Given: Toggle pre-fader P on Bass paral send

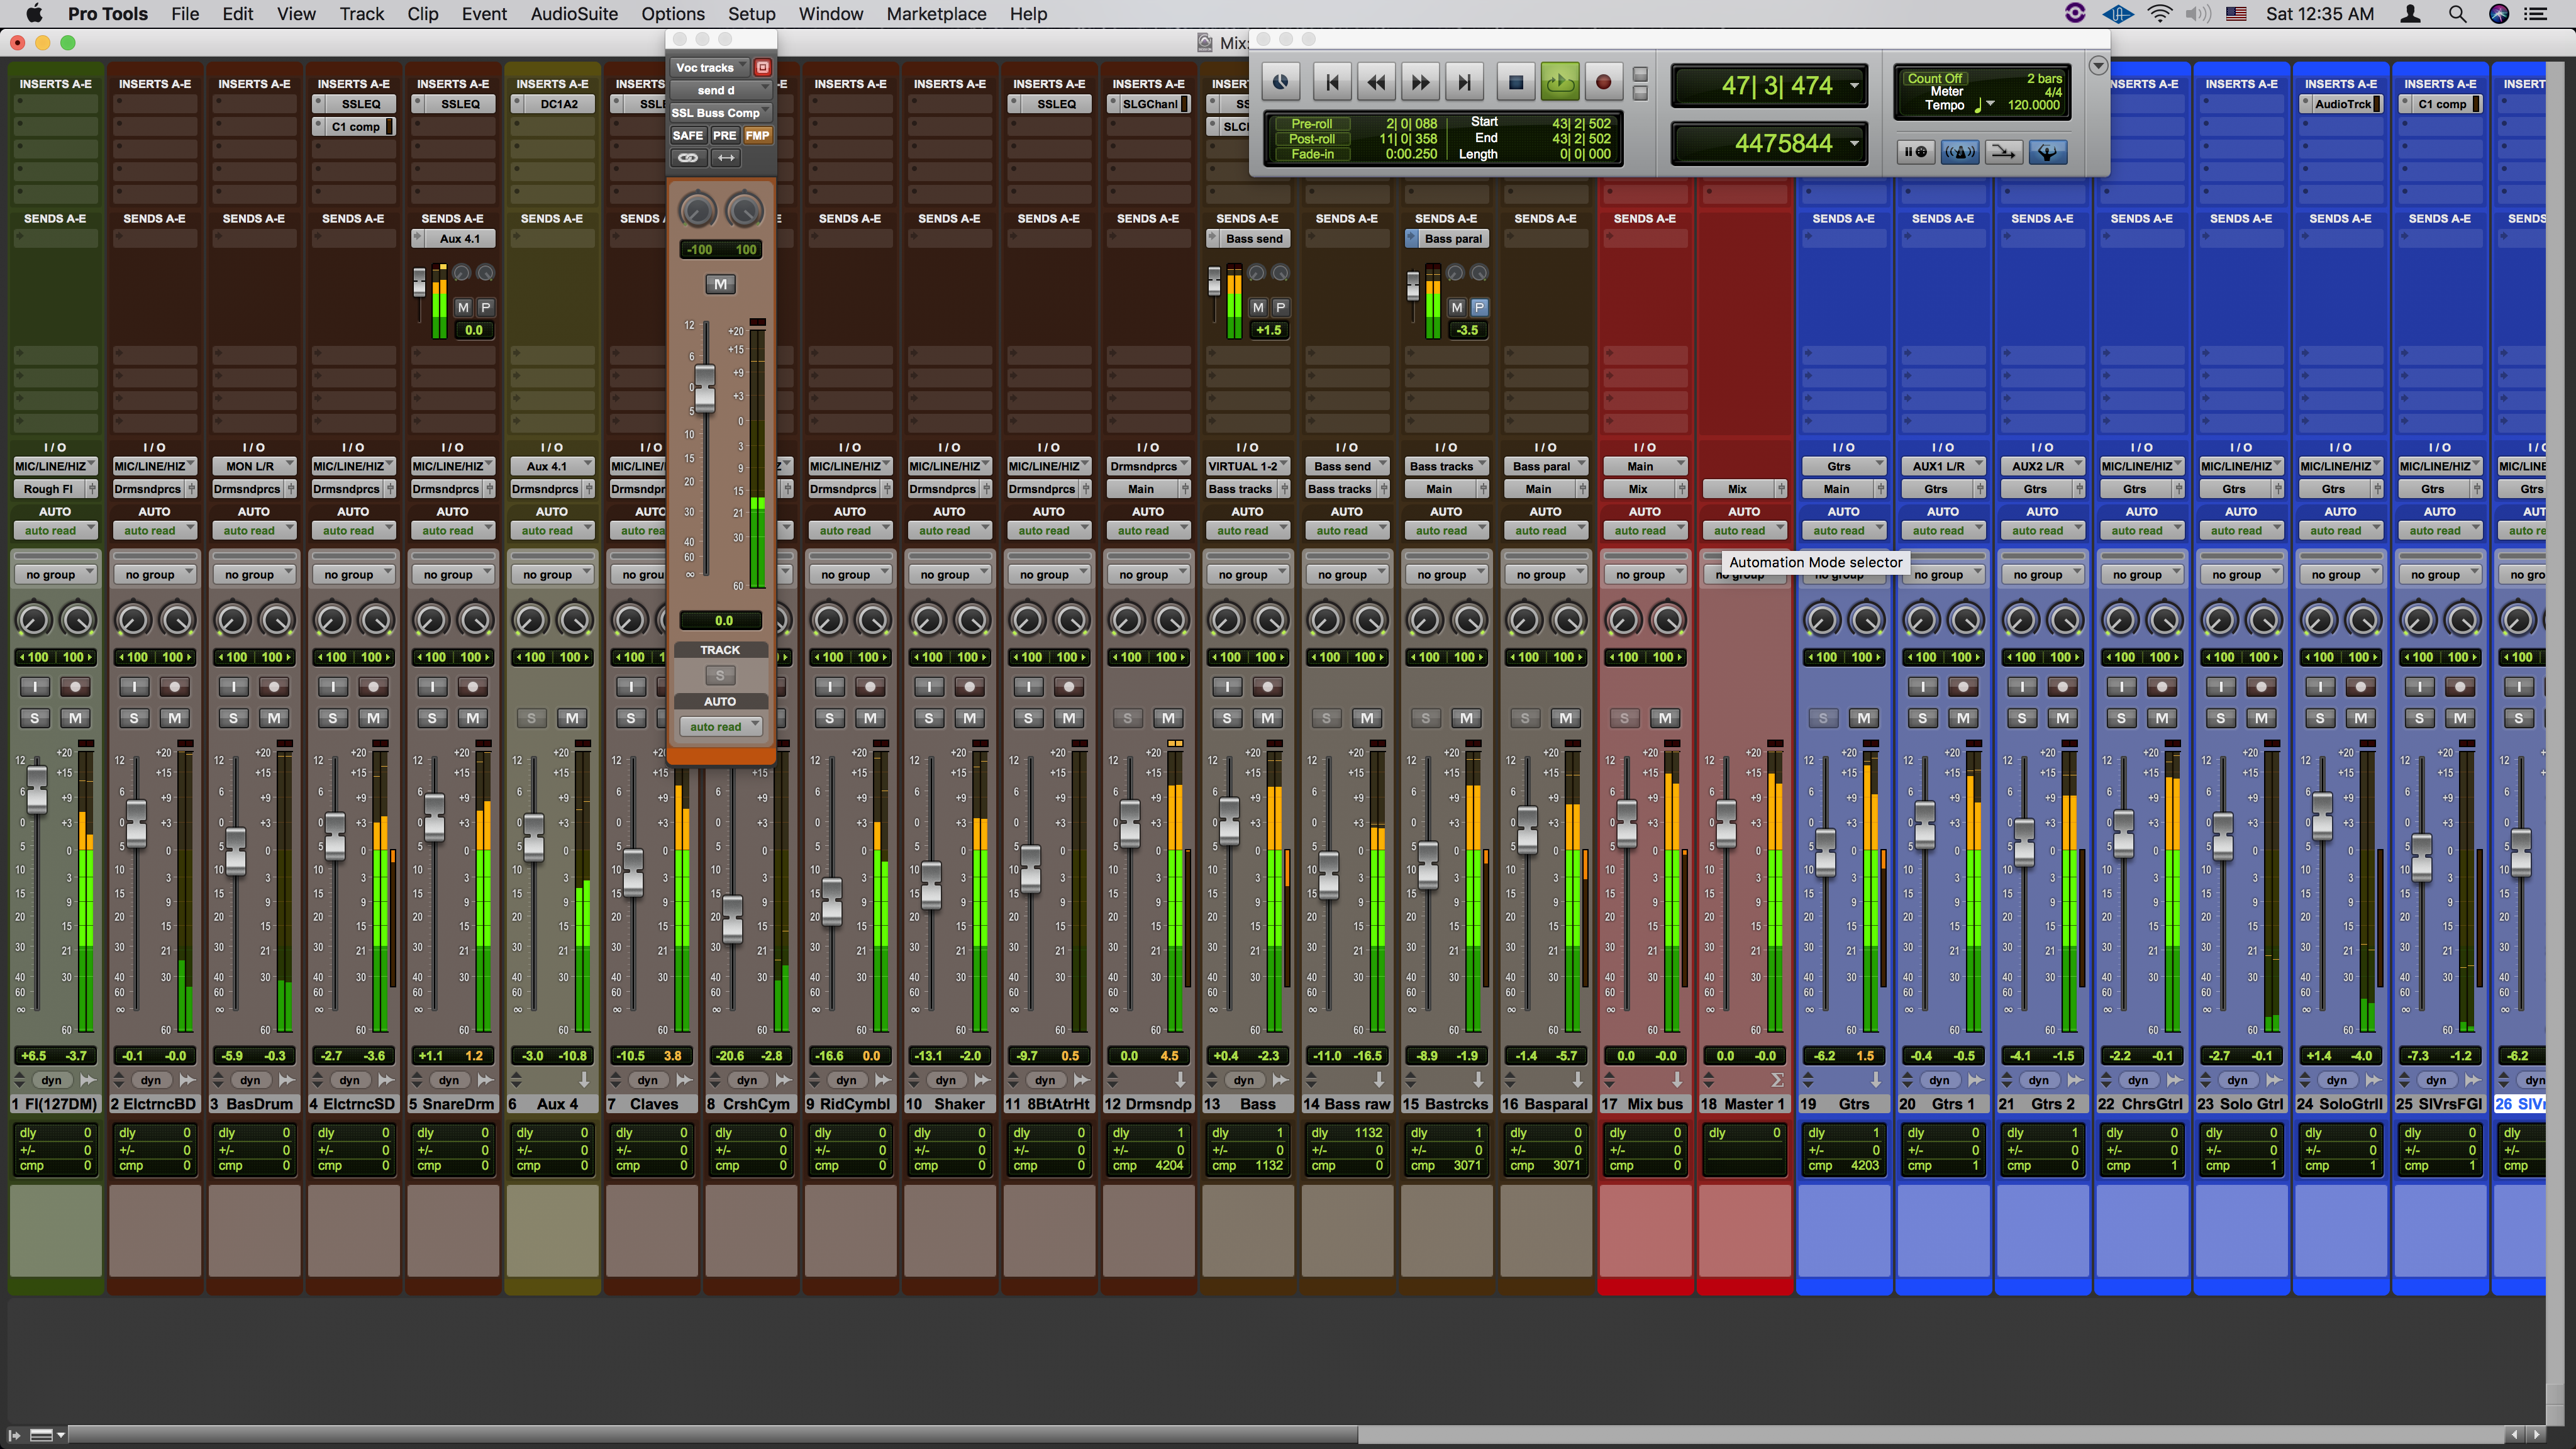Looking at the screenshot, I should tap(1479, 307).
